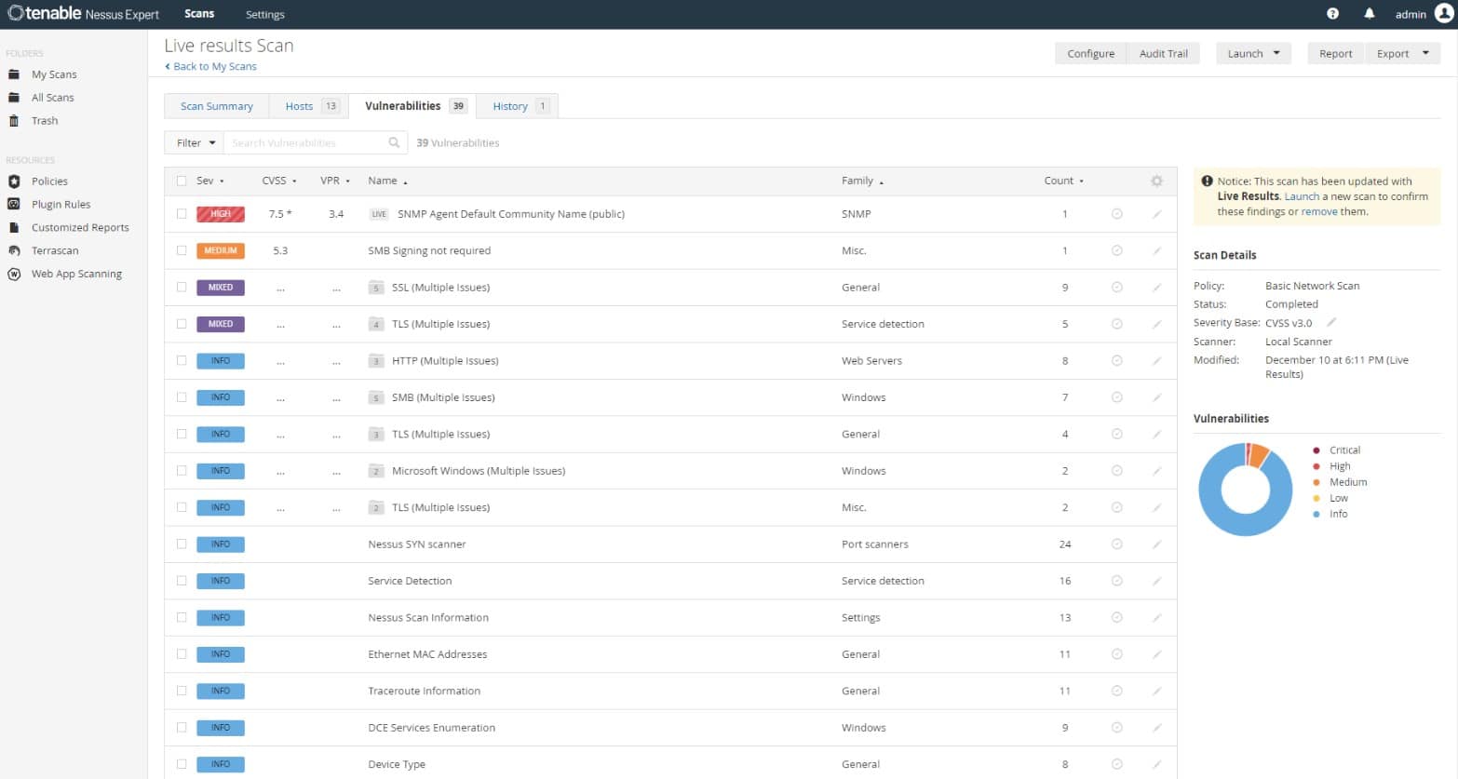Click snooze circle for SMB Signing row

(x=1116, y=250)
